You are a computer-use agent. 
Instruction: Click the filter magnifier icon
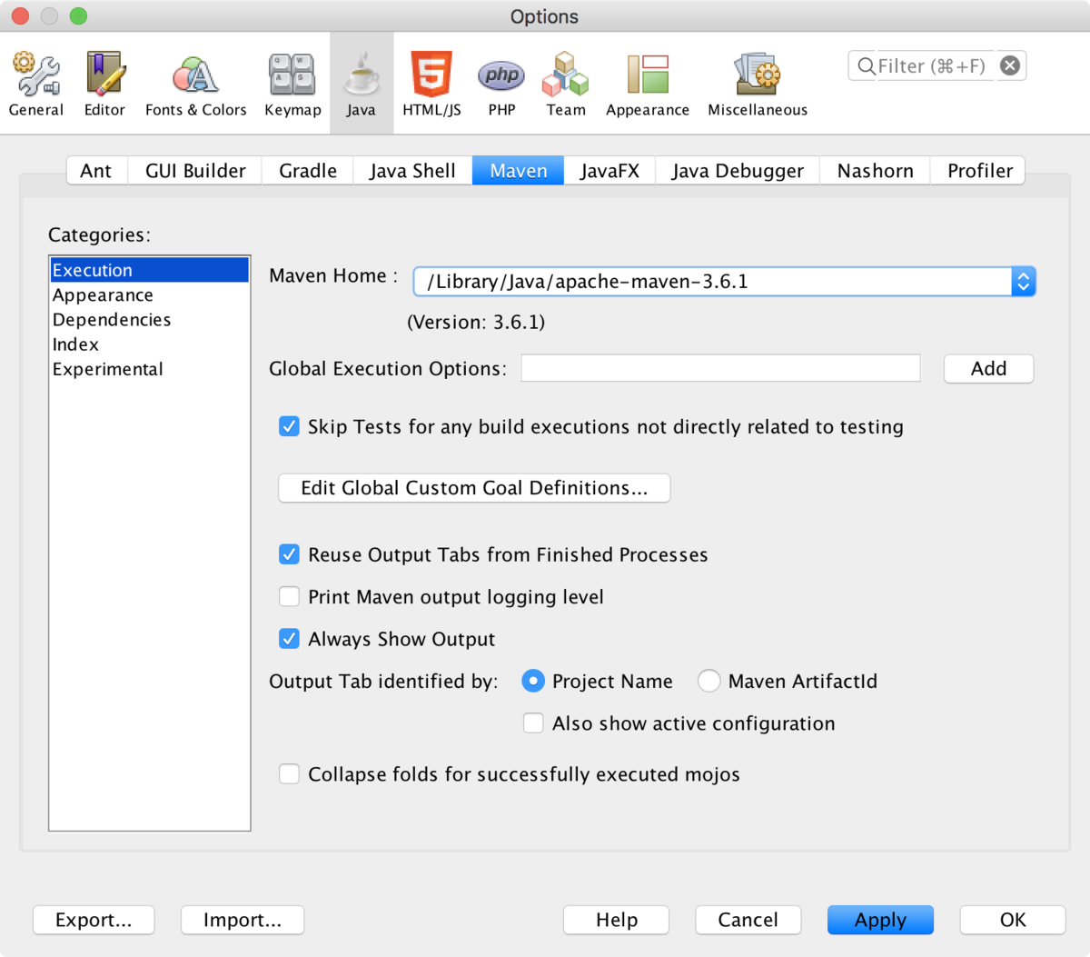click(x=866, y=65)
